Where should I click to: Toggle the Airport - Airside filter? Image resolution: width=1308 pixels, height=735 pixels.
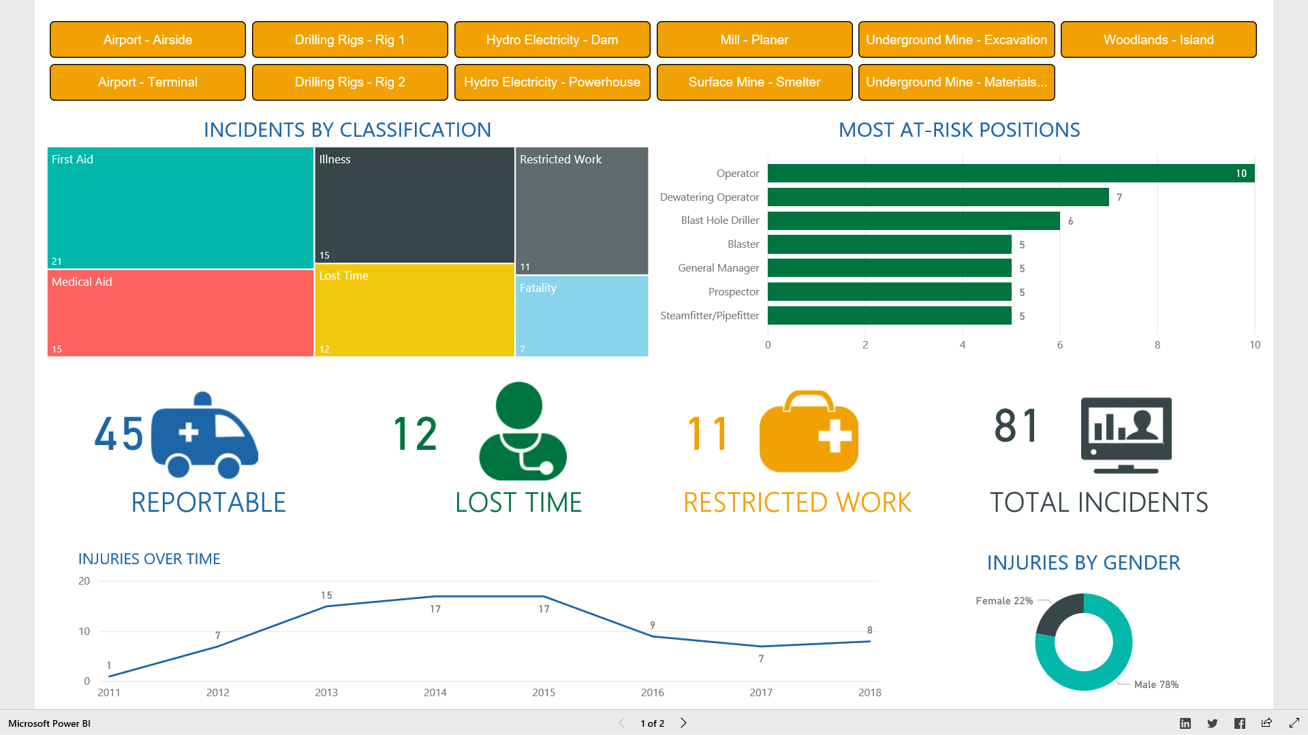pos(147,39)
